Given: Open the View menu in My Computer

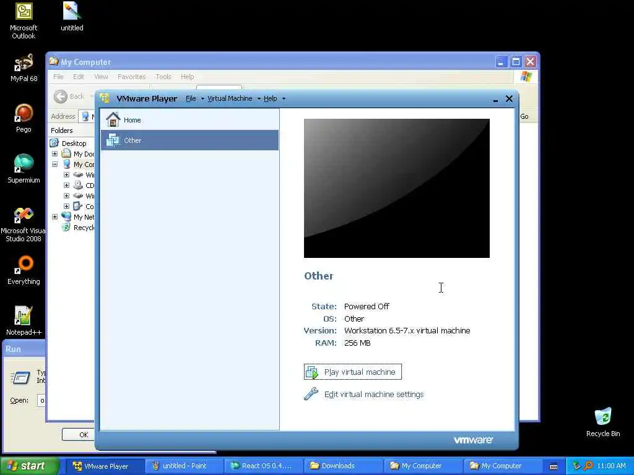Looking at the screenshot, I should click(x=101, y=77).
